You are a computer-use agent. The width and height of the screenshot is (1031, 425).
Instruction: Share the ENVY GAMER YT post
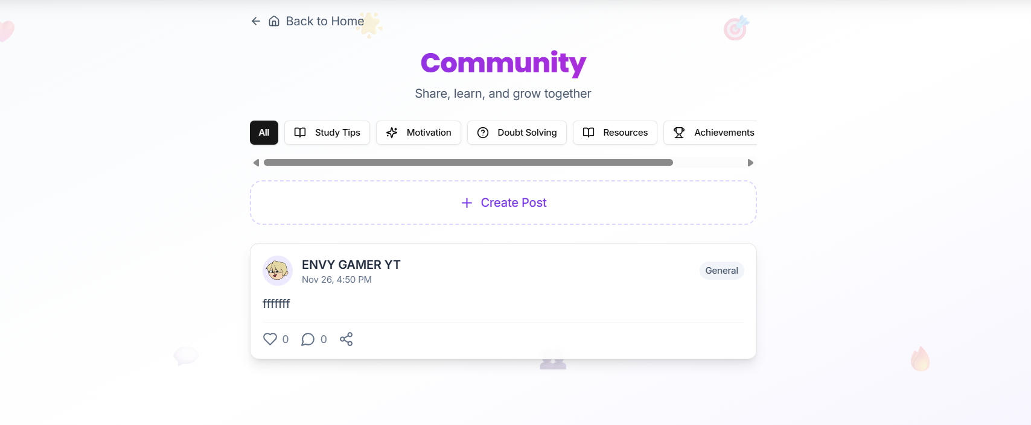click(x=346, y=339)
